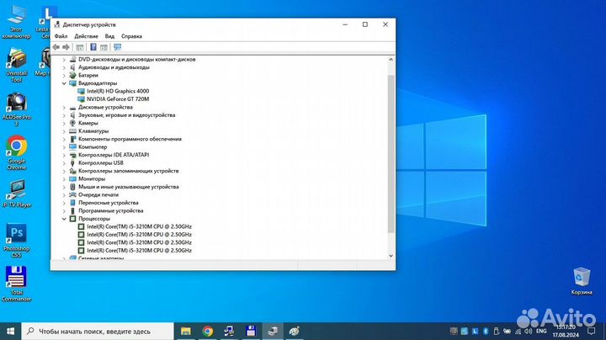The image size is (606, 340).
Task: Select the Этот компьютер desktop icon
Action: point(16,21)
